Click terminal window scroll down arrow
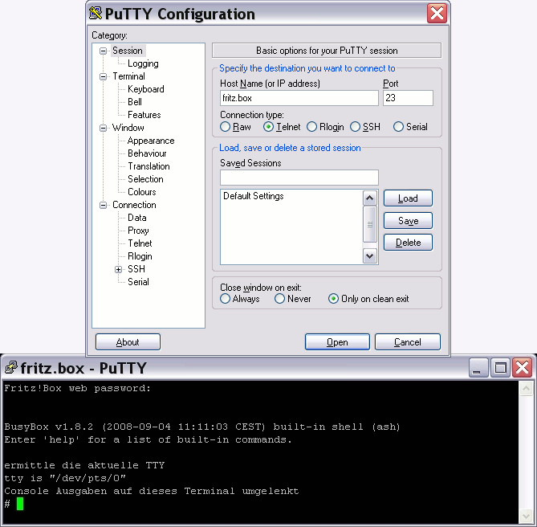The width and height of the screenshot is (537, 527). pos(526,516)
